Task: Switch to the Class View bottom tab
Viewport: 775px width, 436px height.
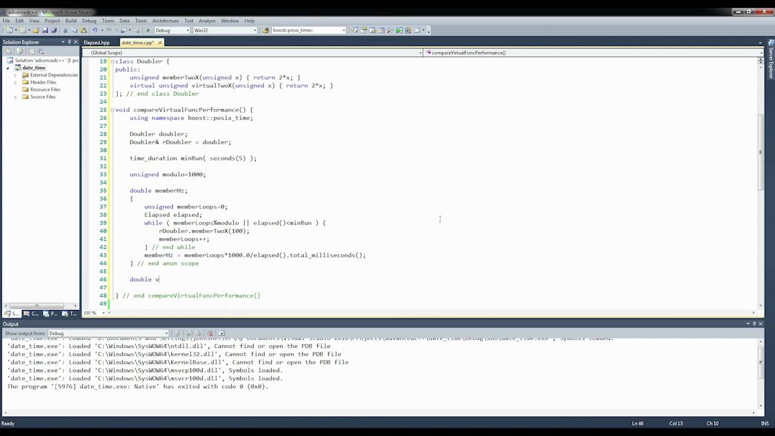Action: click(31, 313)
